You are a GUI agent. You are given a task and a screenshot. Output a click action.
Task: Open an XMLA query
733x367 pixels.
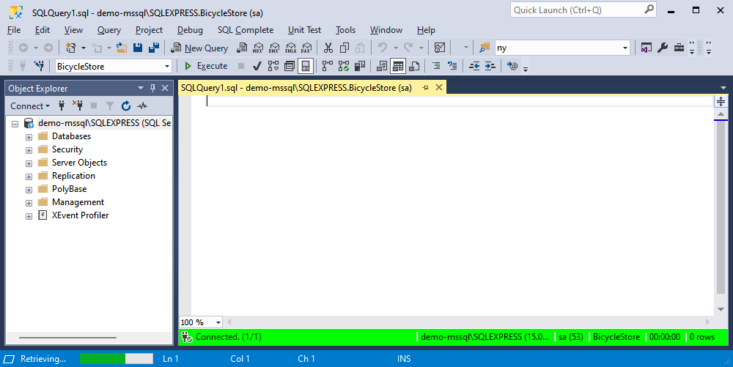point(290,48)
